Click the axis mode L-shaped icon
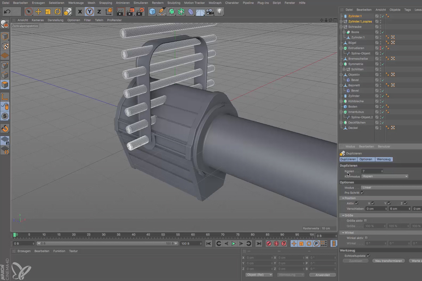This screenshot has height=281, width=422. pyautogui.click(x=5, y=96)
